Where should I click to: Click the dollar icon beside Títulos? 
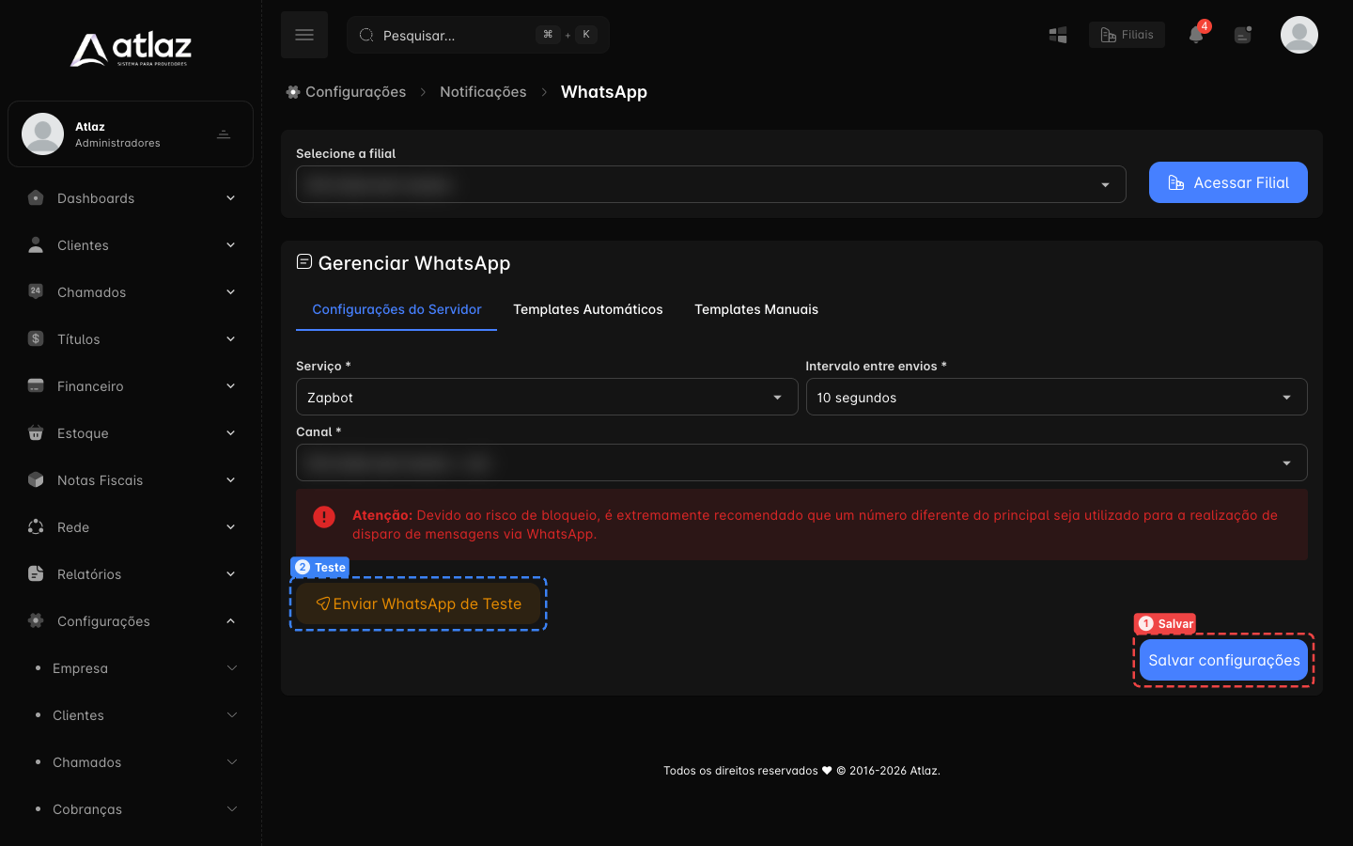[x=36, y=338]
